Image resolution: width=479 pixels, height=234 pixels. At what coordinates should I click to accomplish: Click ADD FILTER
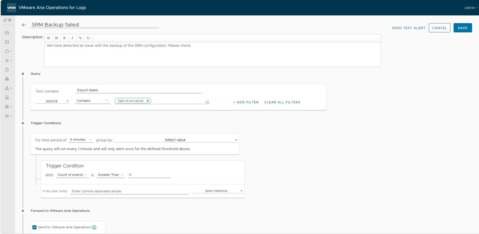[246, 102]
